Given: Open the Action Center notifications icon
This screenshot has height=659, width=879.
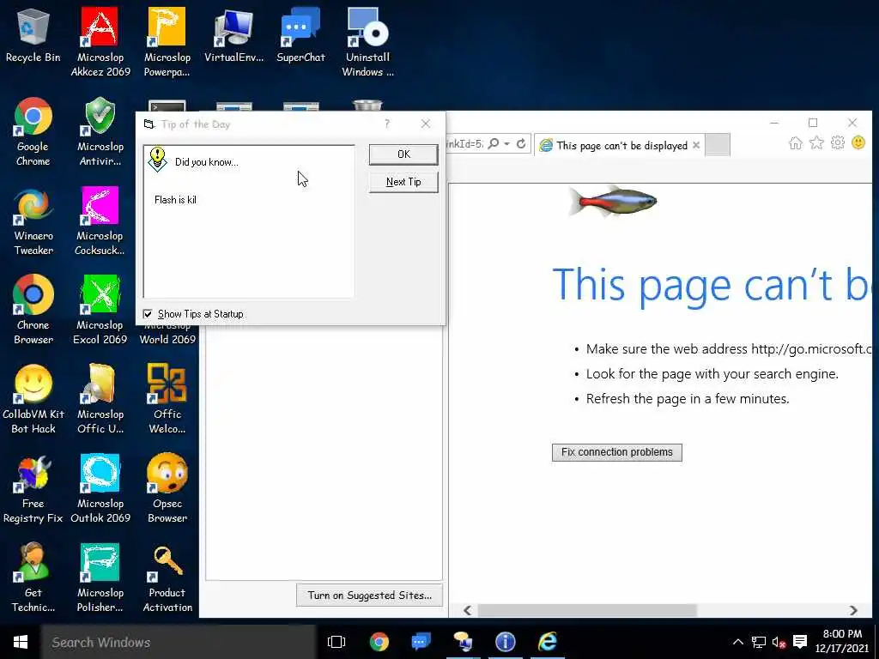Looking at the screenshot, I should 801,642.
